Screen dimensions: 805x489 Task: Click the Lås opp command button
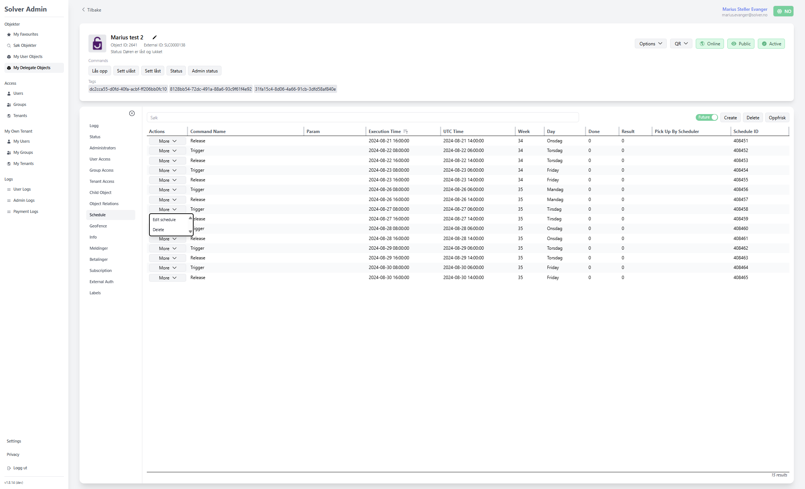click(100, 71)
